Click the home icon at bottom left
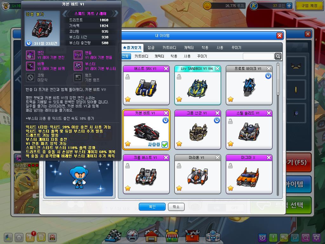325x244 pixels. point(19,237)
